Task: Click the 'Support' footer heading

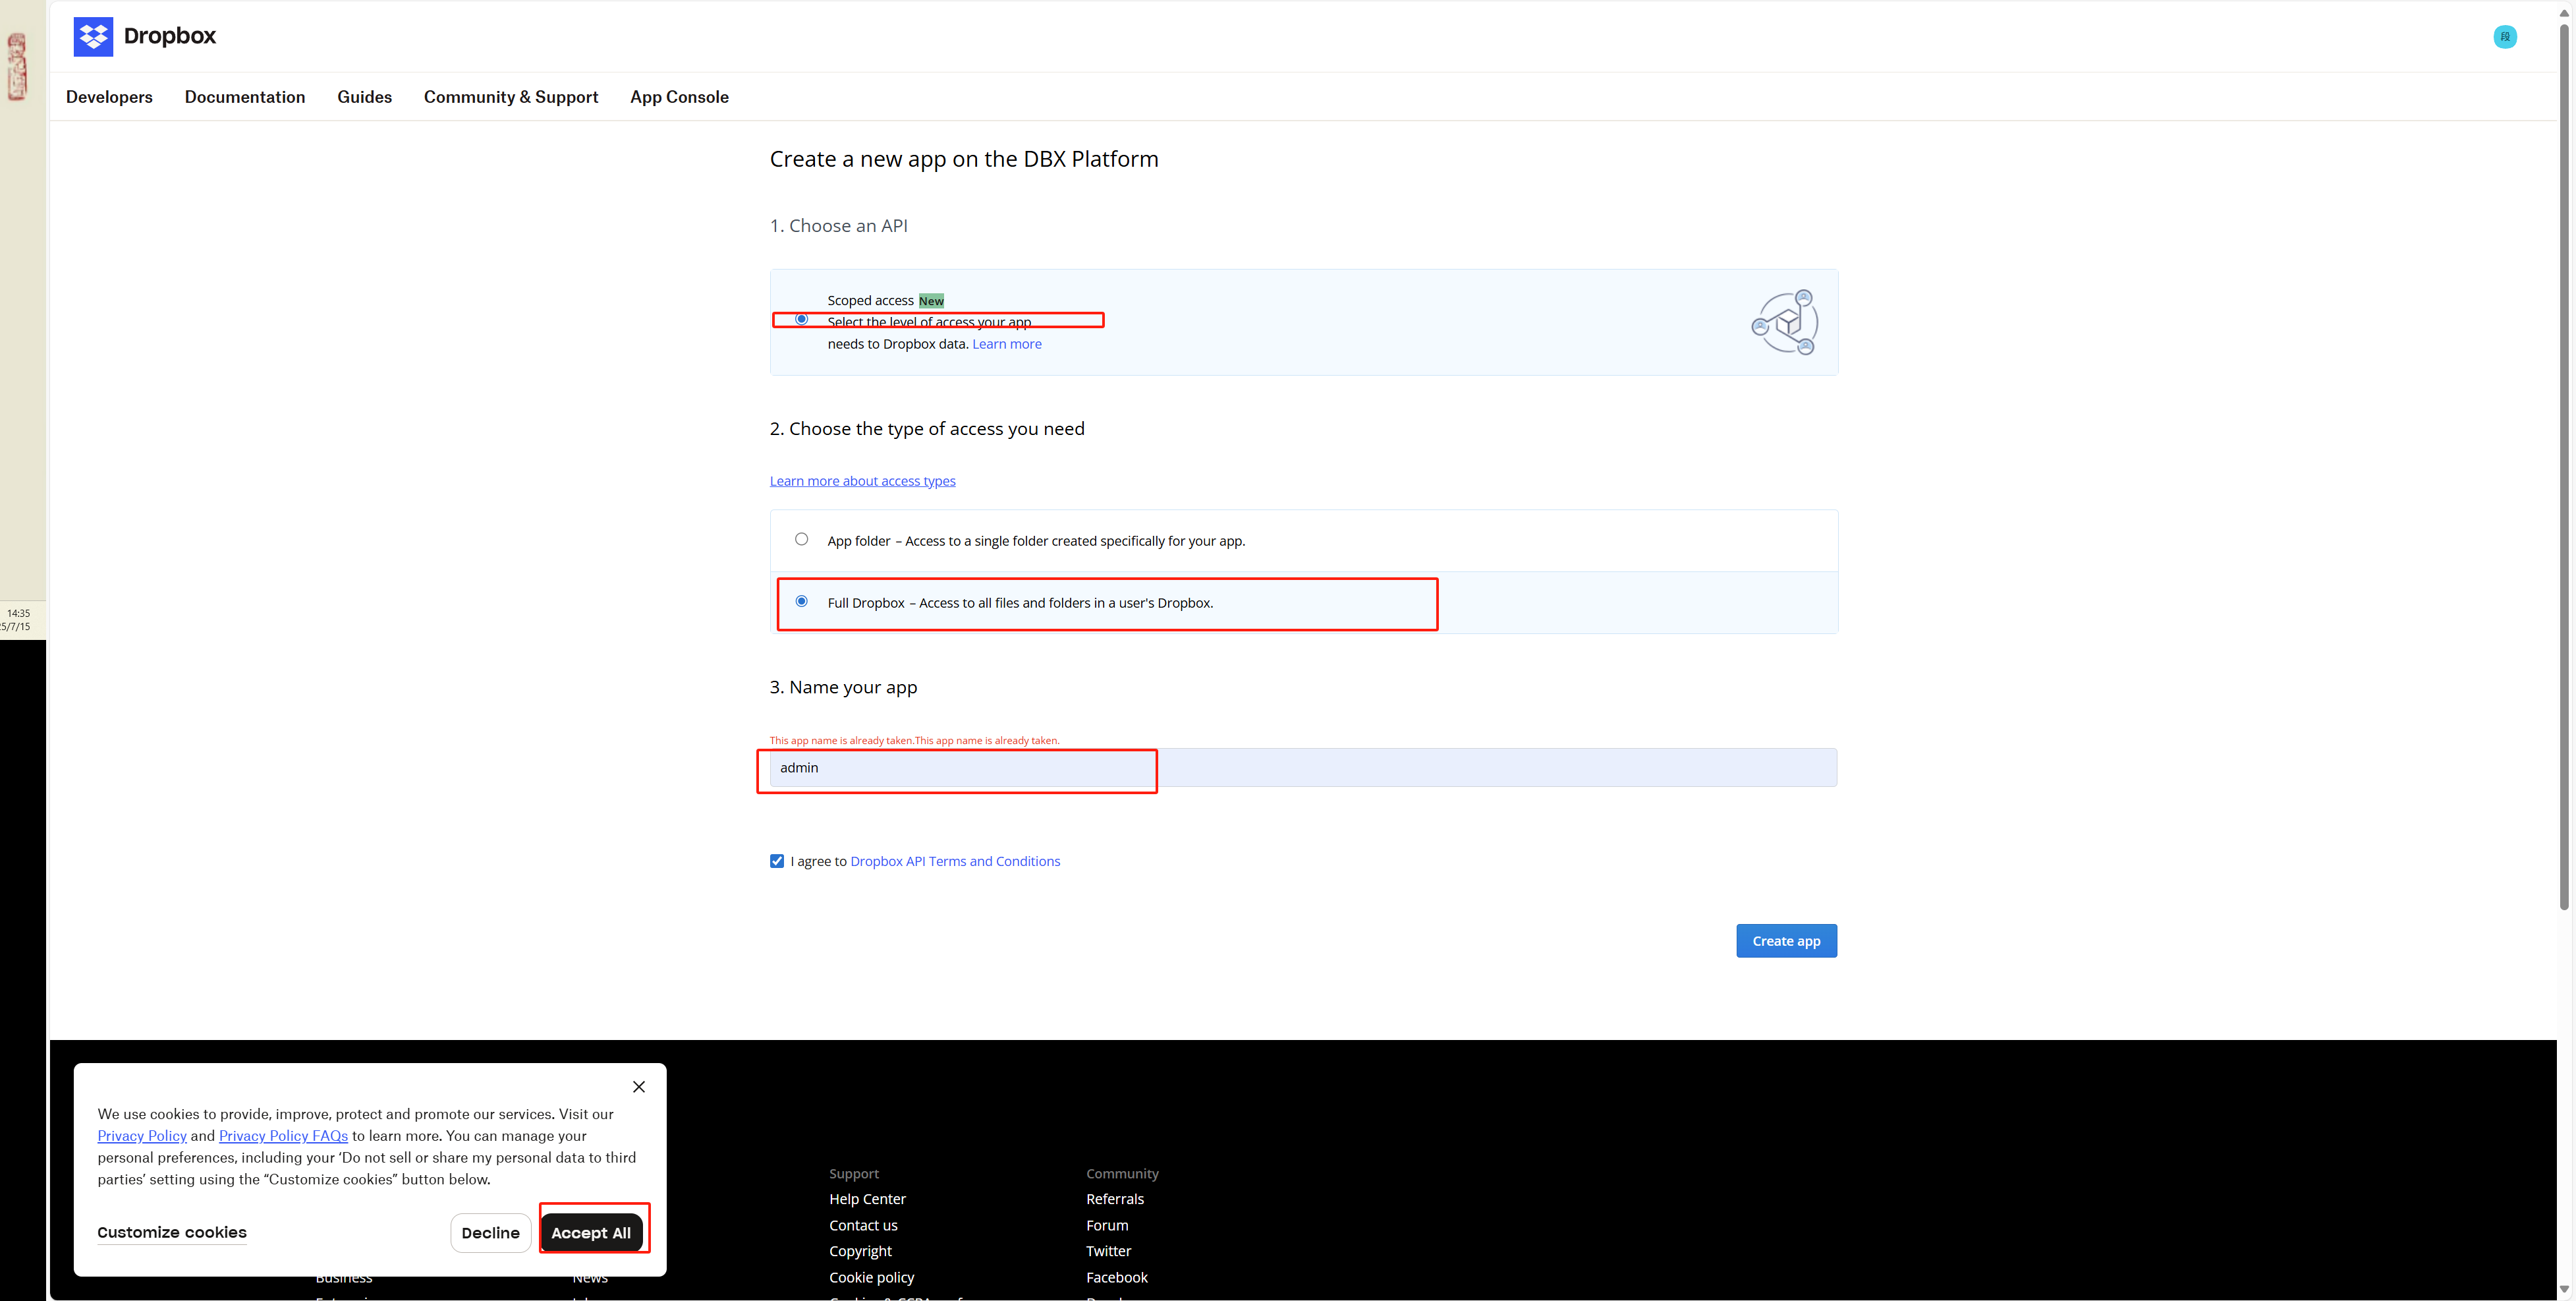Action: 854,1173
